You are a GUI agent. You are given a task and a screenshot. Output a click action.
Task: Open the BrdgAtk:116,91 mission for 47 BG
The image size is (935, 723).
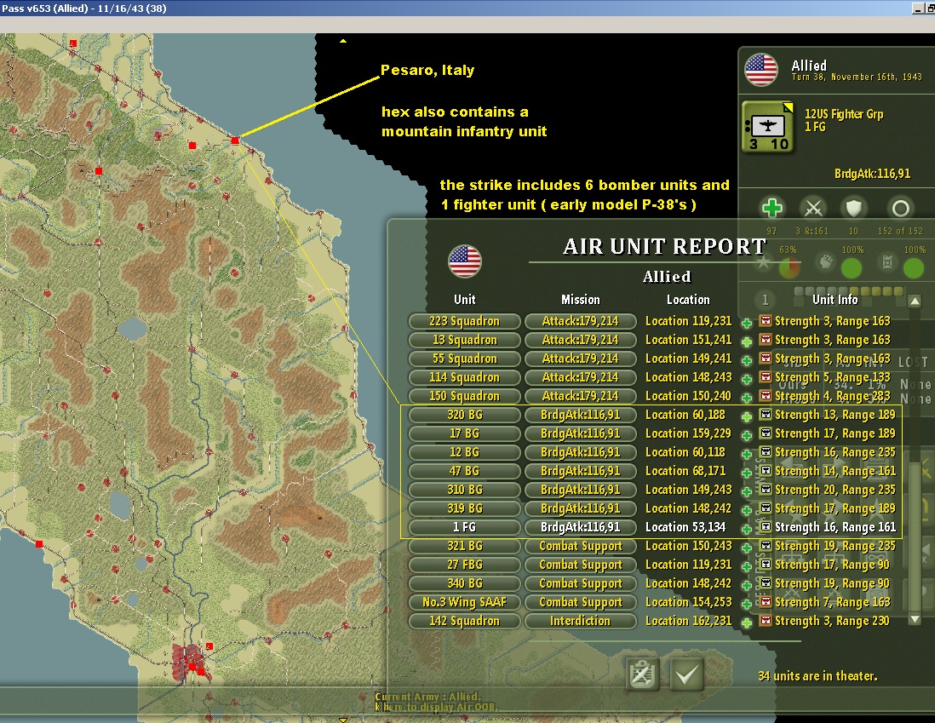(x=580, y=471)
